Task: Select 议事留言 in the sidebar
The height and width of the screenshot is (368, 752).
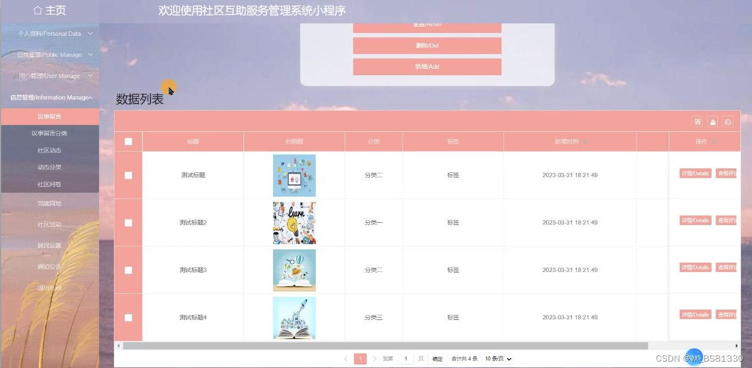Action: (50, 116)
